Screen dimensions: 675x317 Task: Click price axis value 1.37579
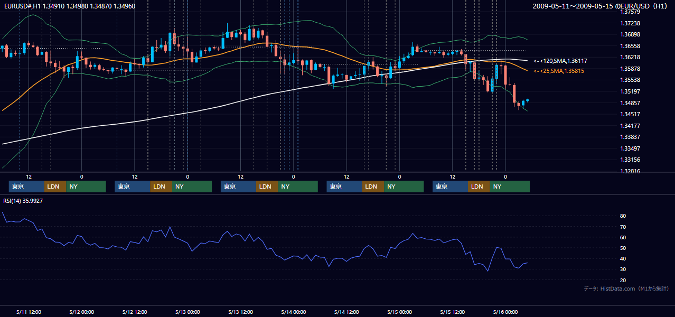coord(630,12)
